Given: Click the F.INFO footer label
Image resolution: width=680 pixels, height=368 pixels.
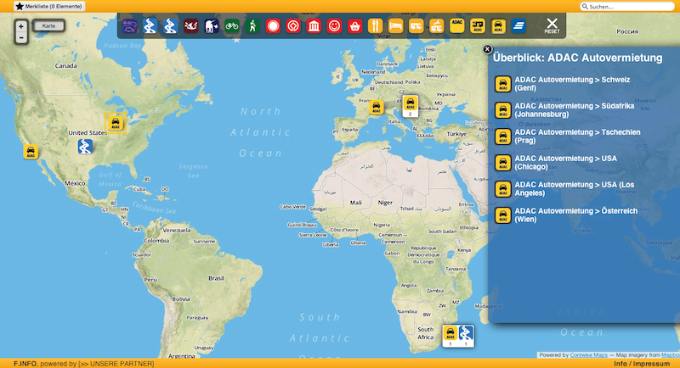Looking at the screenshot, I should pyautogui.click(x=25, y=364).
